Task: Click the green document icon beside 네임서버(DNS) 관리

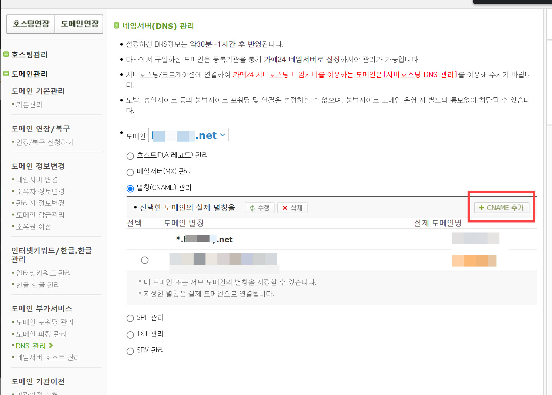Action: click(x=117, y=25)
